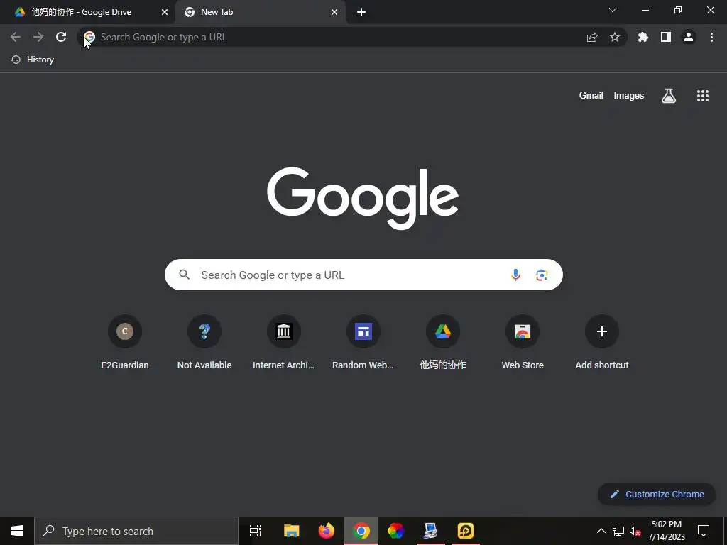Open network status tray icon
The image size is (727, 545).
[x=618, y=531]
